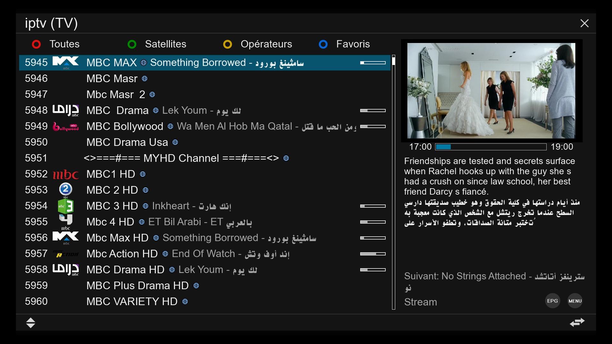Select MBC Bollywood channel row
Image resolution: width=612 pixels, height=344 pixels.
pyautogui.click(x=205, y=126)
